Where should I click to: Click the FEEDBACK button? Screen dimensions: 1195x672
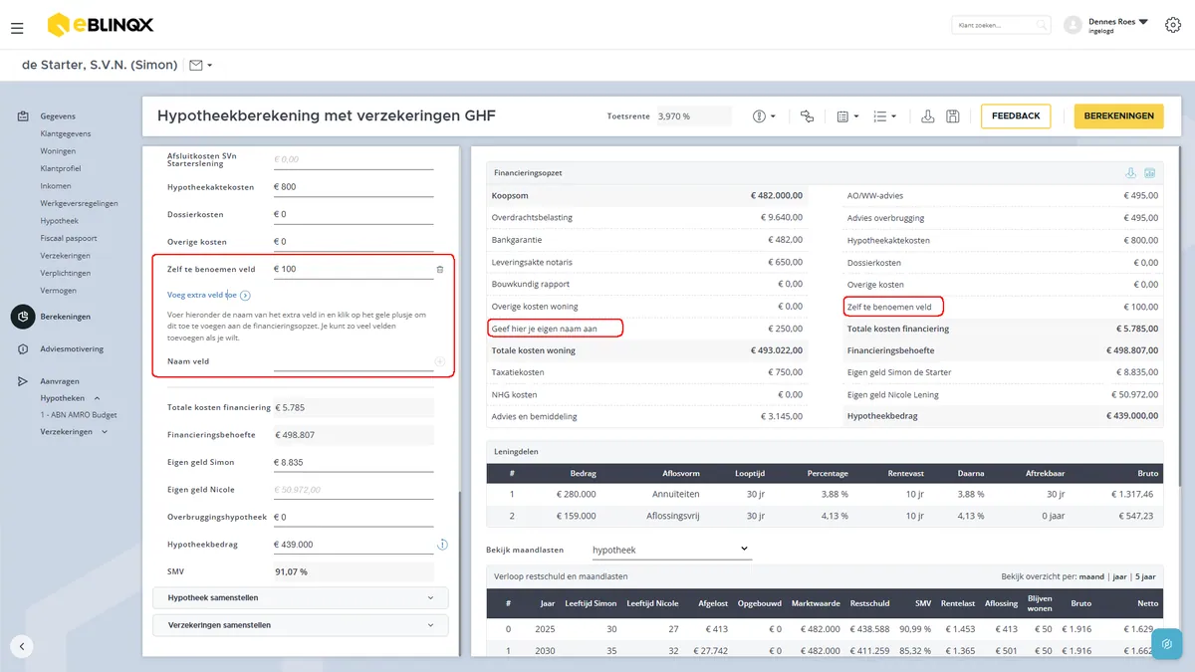click(x=1016, y=116)
